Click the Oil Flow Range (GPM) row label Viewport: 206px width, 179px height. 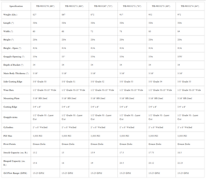[x=15, y=173]
